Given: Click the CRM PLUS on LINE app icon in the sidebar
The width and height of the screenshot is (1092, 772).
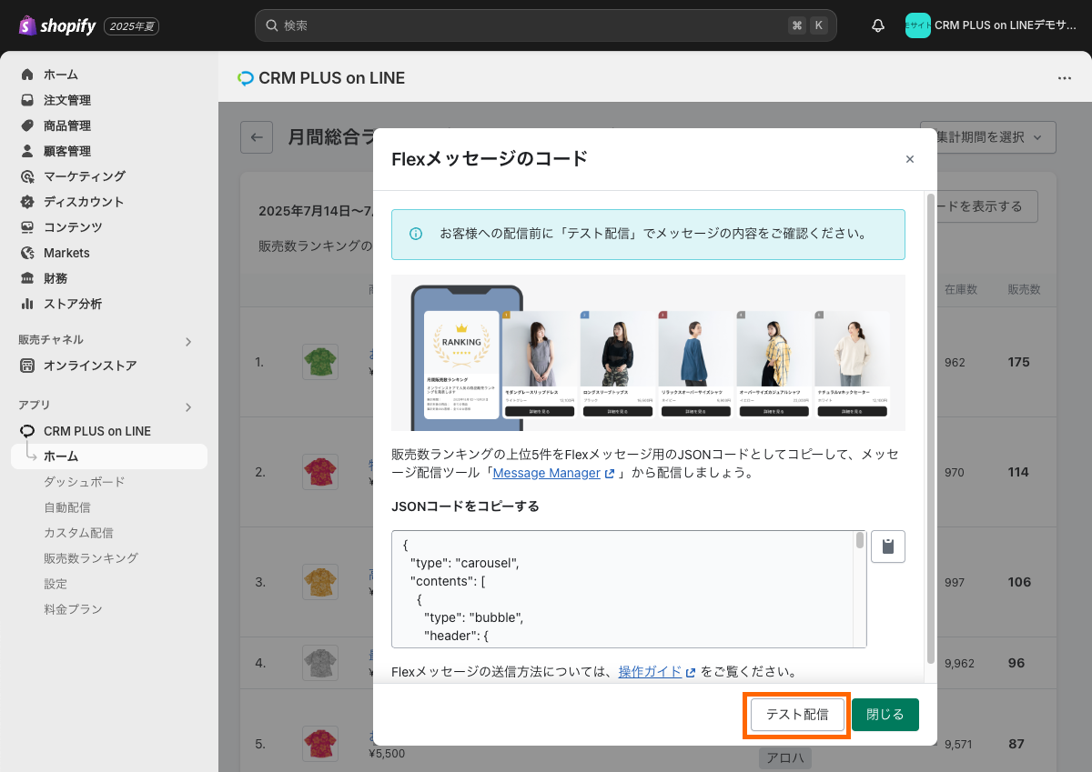Looking at the screenshot, I should pyautogui.click(x=27, y=431).
